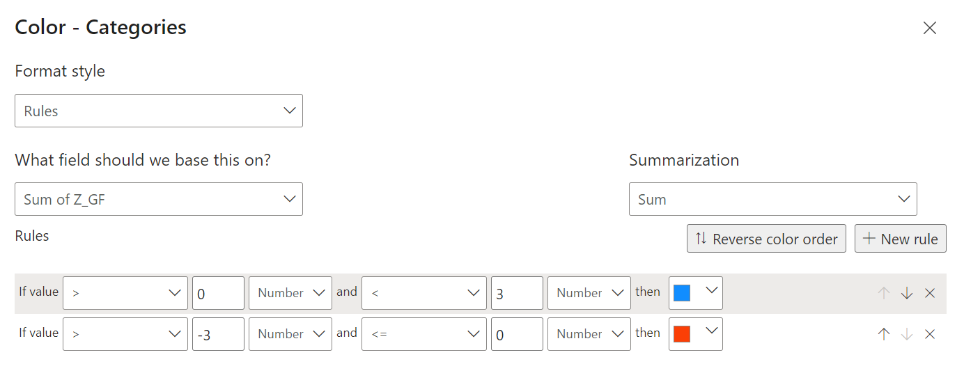Open the first rule's less-than operator dropdown
Viewport: 964px width, 380px height.
coord(424,293)
